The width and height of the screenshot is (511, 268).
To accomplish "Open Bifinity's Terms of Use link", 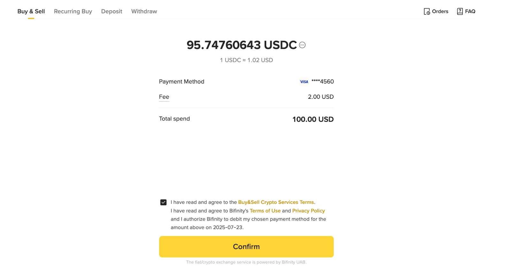I will click(265, 211).
